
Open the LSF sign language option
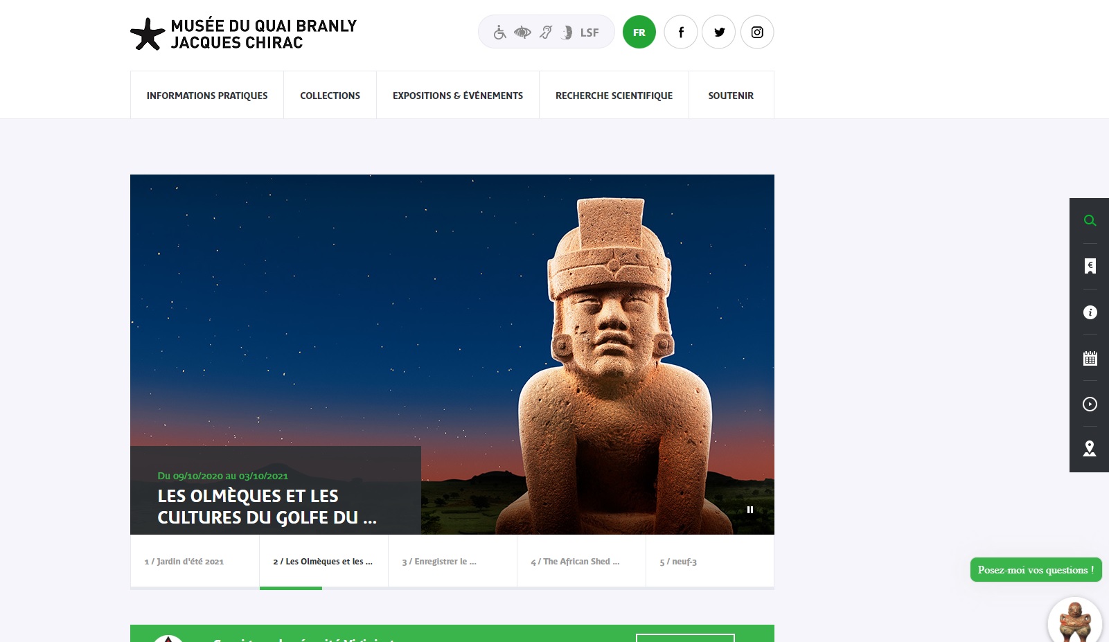click(589, 33)
